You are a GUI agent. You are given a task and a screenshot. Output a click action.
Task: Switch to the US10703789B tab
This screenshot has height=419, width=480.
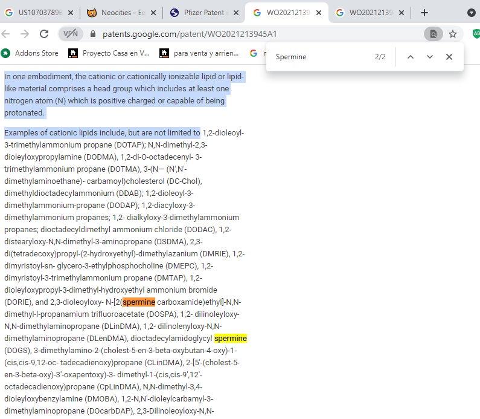pyautogui.click(x=36, y=13)
